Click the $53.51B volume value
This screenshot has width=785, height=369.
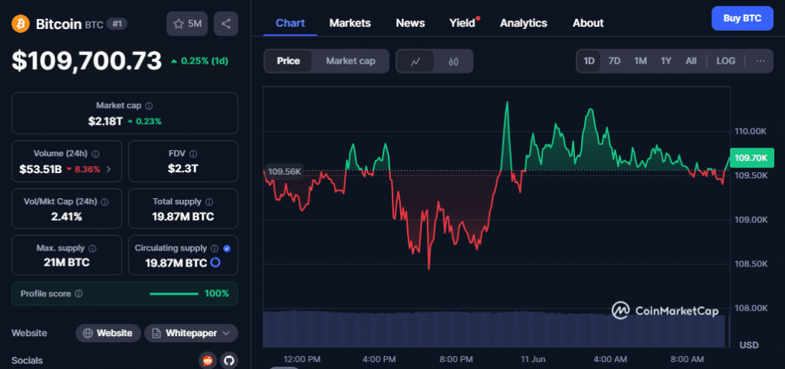click(41, 169)
